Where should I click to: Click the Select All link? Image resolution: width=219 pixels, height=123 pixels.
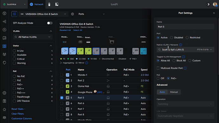tap(78, 30)
